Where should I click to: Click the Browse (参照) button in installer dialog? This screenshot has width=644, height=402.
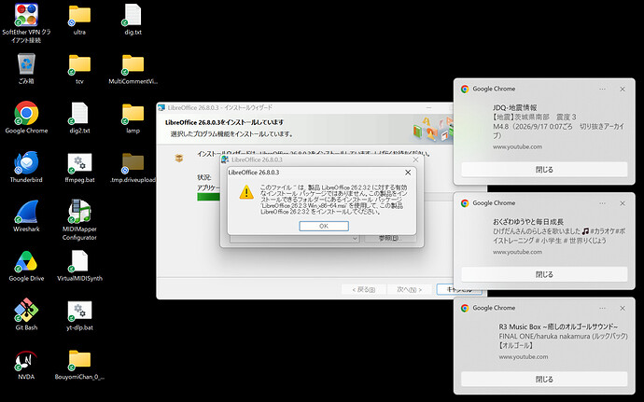tap(390, 238)
